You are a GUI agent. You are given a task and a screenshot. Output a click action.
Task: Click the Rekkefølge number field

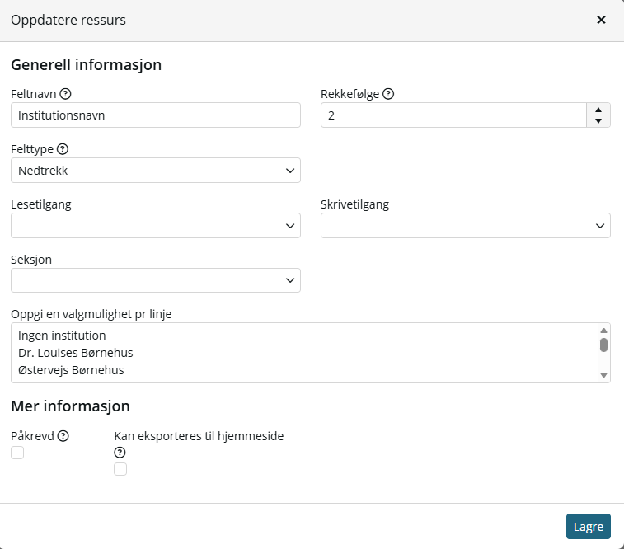pos(453,115)
